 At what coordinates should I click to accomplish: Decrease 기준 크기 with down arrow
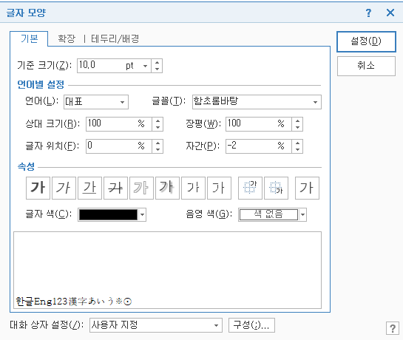(157, 69)
